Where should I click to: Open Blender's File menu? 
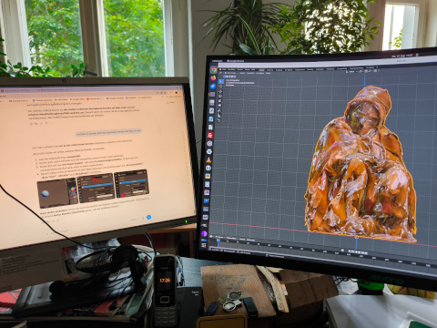click(224, 69)
